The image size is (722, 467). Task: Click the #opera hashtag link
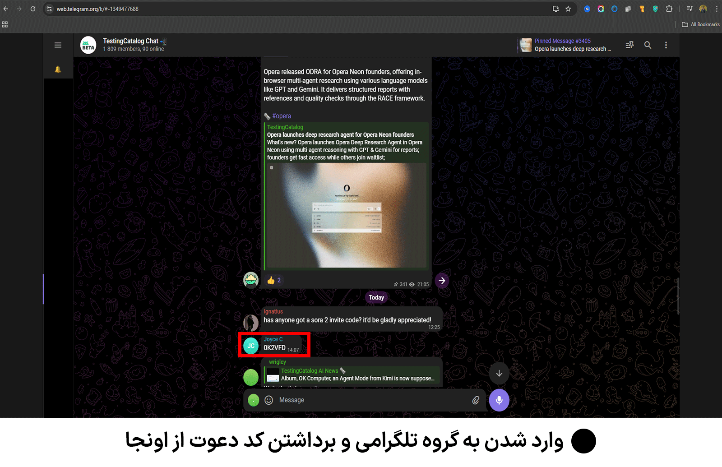tap(282, 116)
